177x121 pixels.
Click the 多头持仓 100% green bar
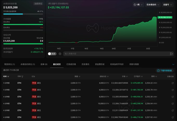(x=23, y=25)
